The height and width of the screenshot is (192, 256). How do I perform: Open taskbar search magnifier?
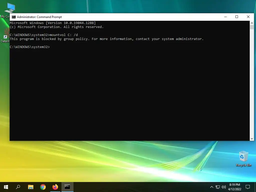(x=18, y=187)
